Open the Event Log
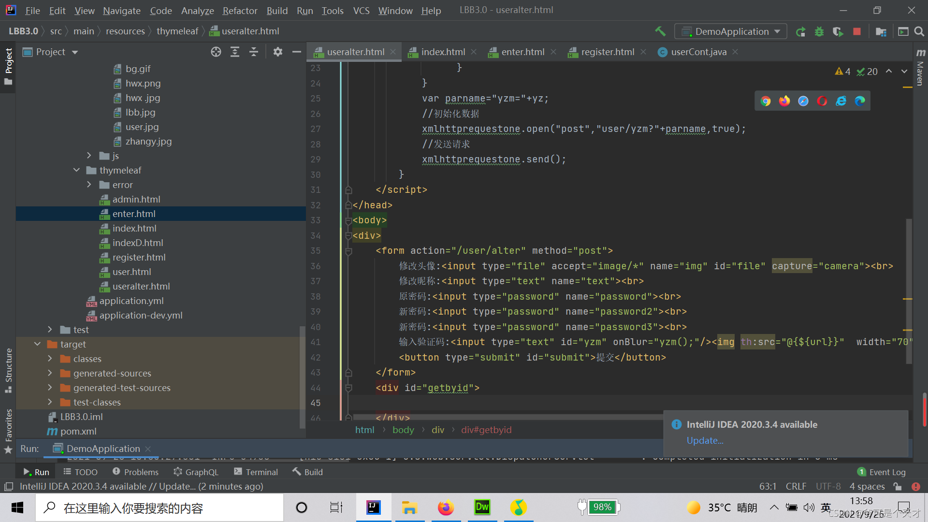This screenshot has height=522, width=928. click(882, 472)
